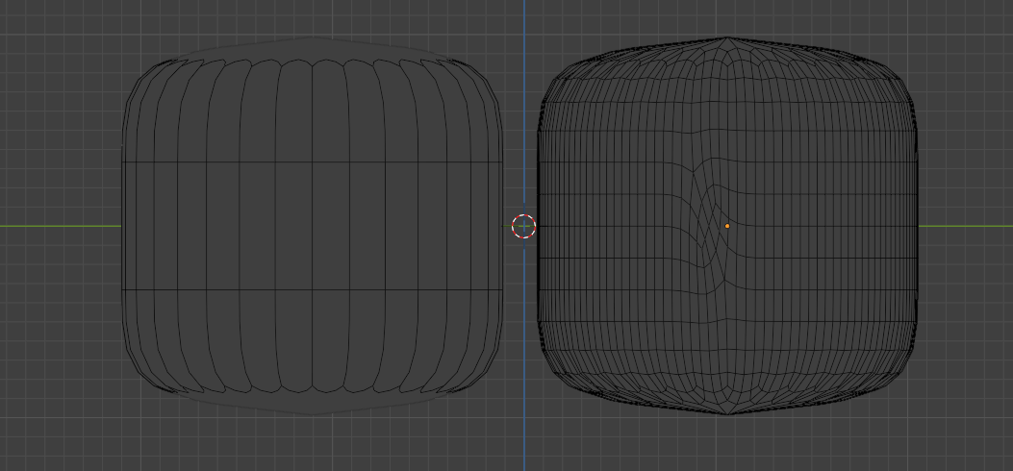Click scalloped top edge arcs of low-density mesh

point(313,62)
